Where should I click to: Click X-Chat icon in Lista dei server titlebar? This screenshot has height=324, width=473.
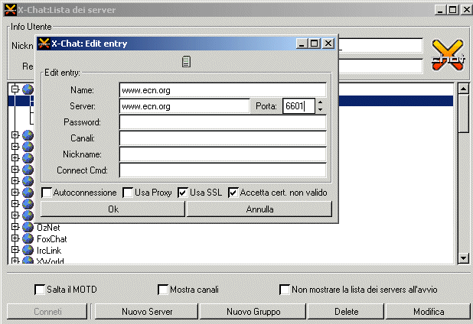[x=10, y=10]
